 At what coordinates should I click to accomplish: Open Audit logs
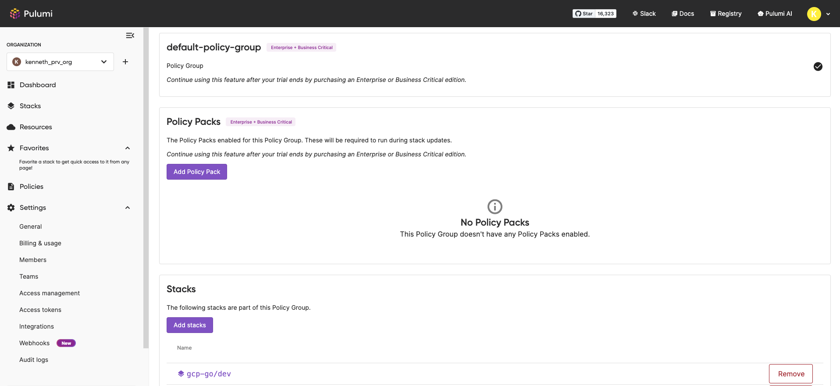[34, 360]
